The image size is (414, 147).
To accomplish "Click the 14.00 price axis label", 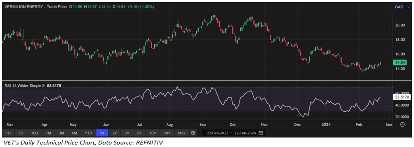I will [400, 69].
